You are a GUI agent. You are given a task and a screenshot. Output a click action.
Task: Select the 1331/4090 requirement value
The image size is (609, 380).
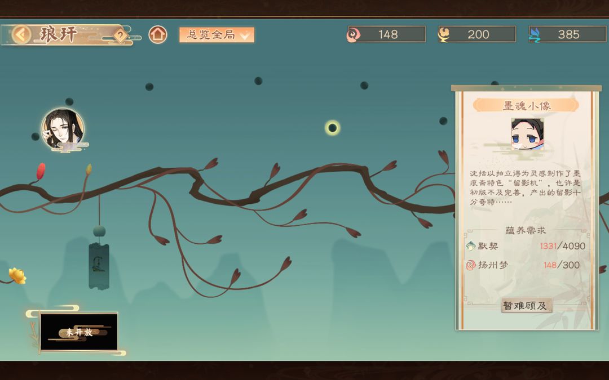click(562, 246)
